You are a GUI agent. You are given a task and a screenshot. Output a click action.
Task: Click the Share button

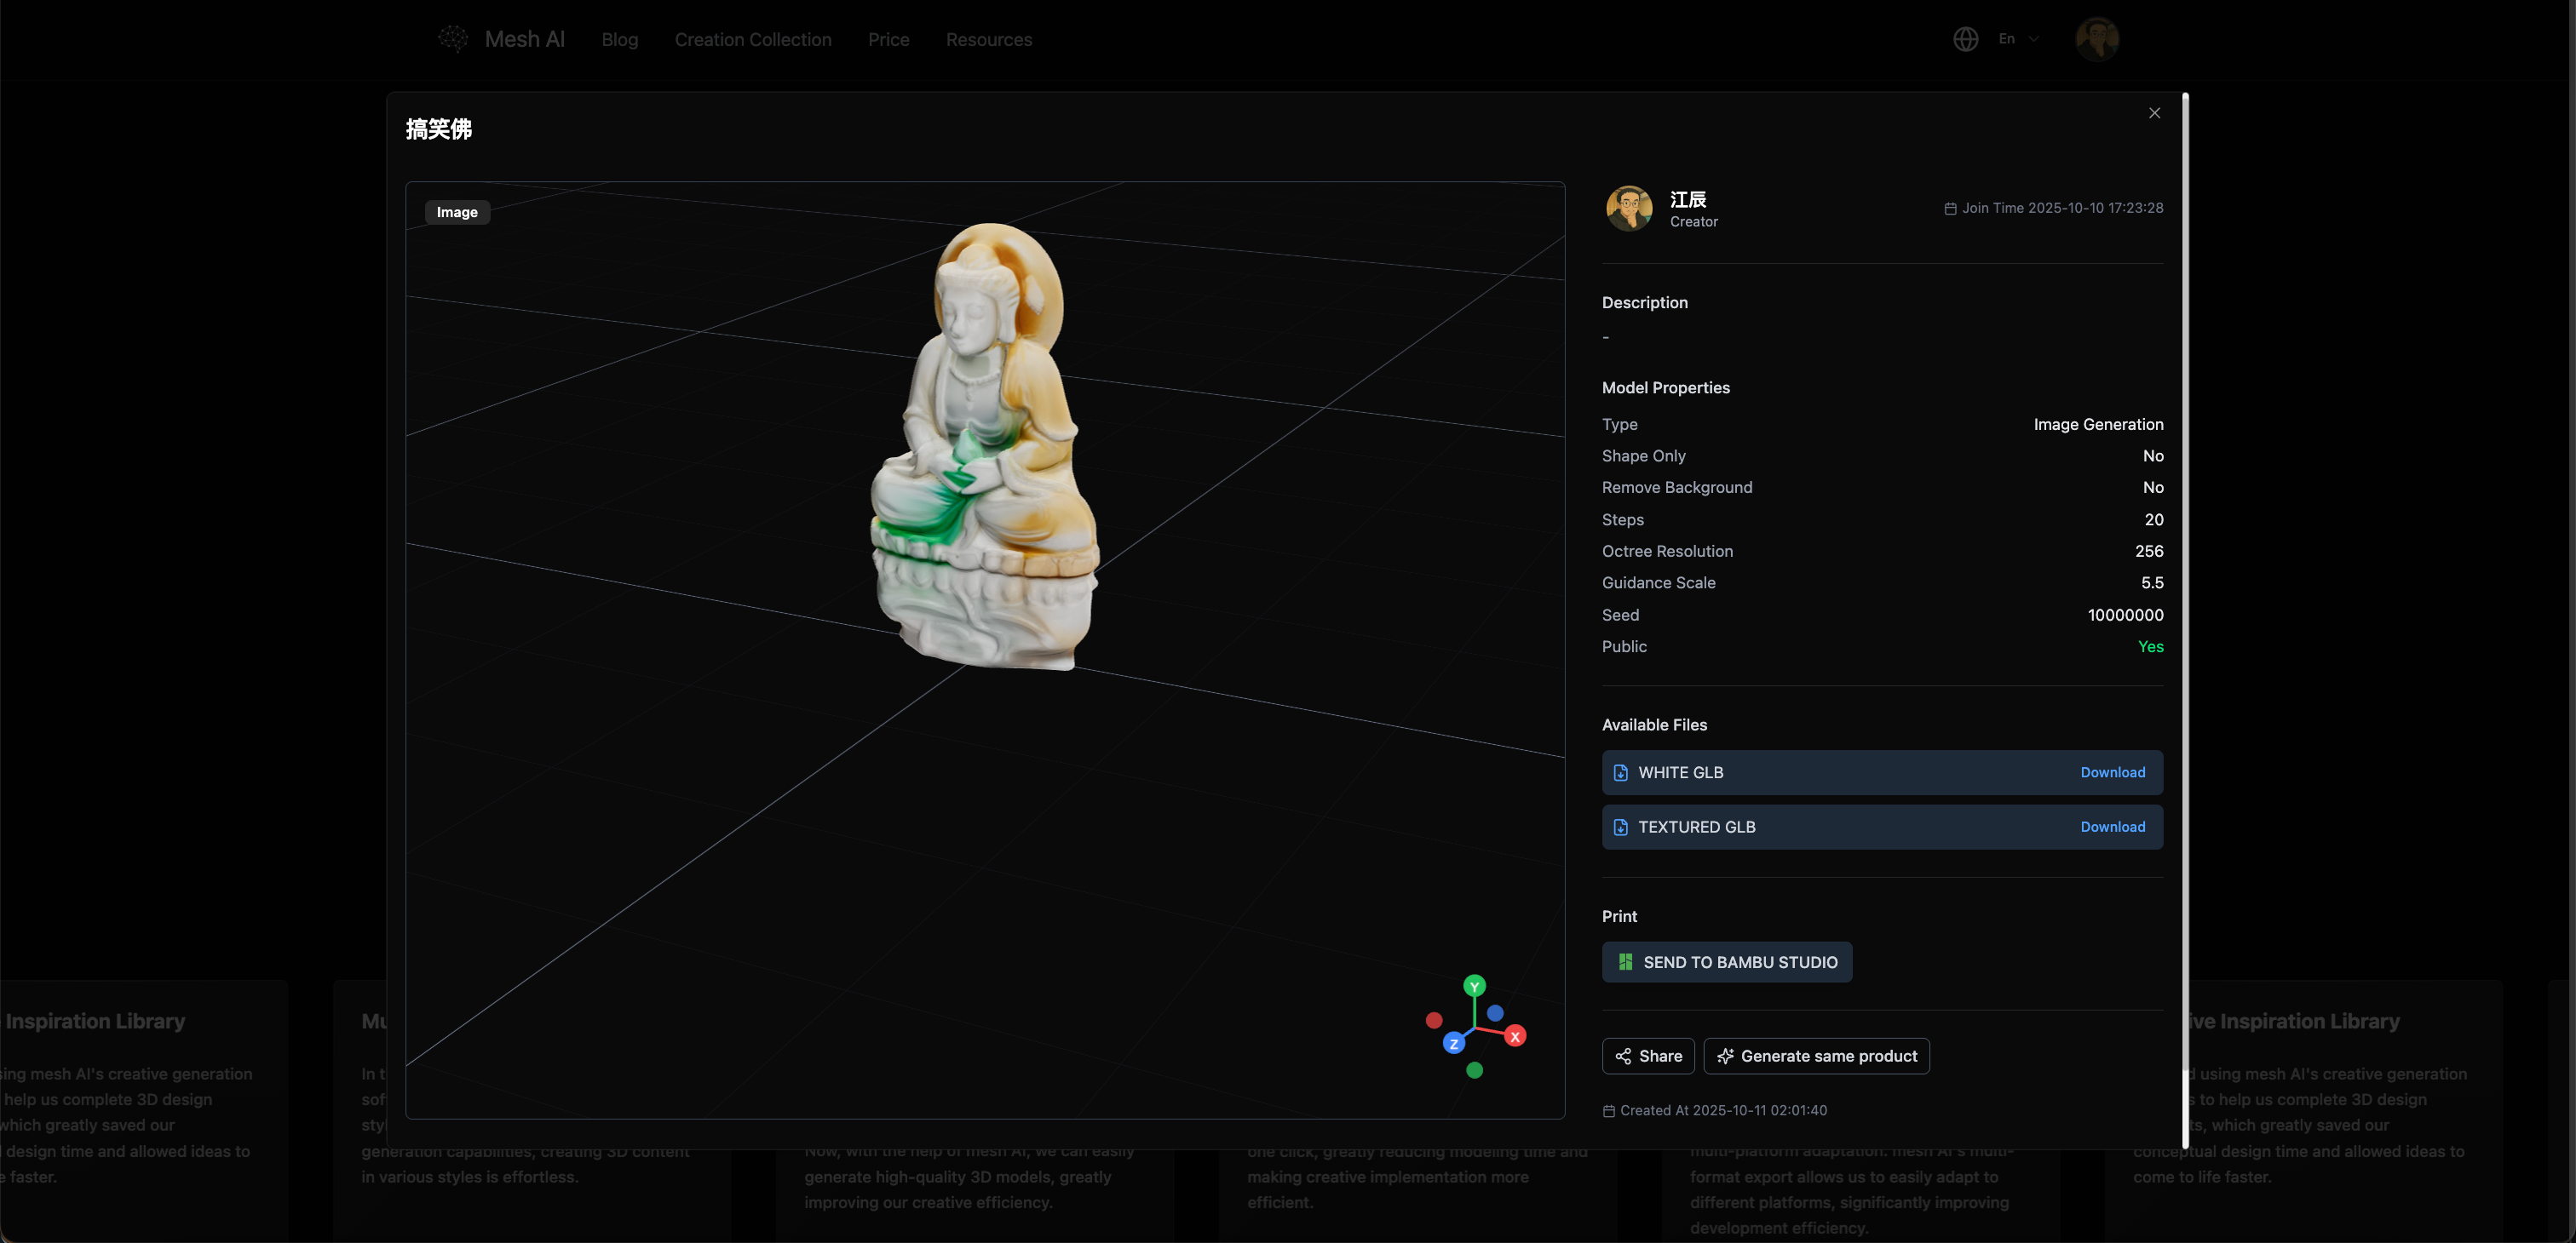tap(1648, 1057)
